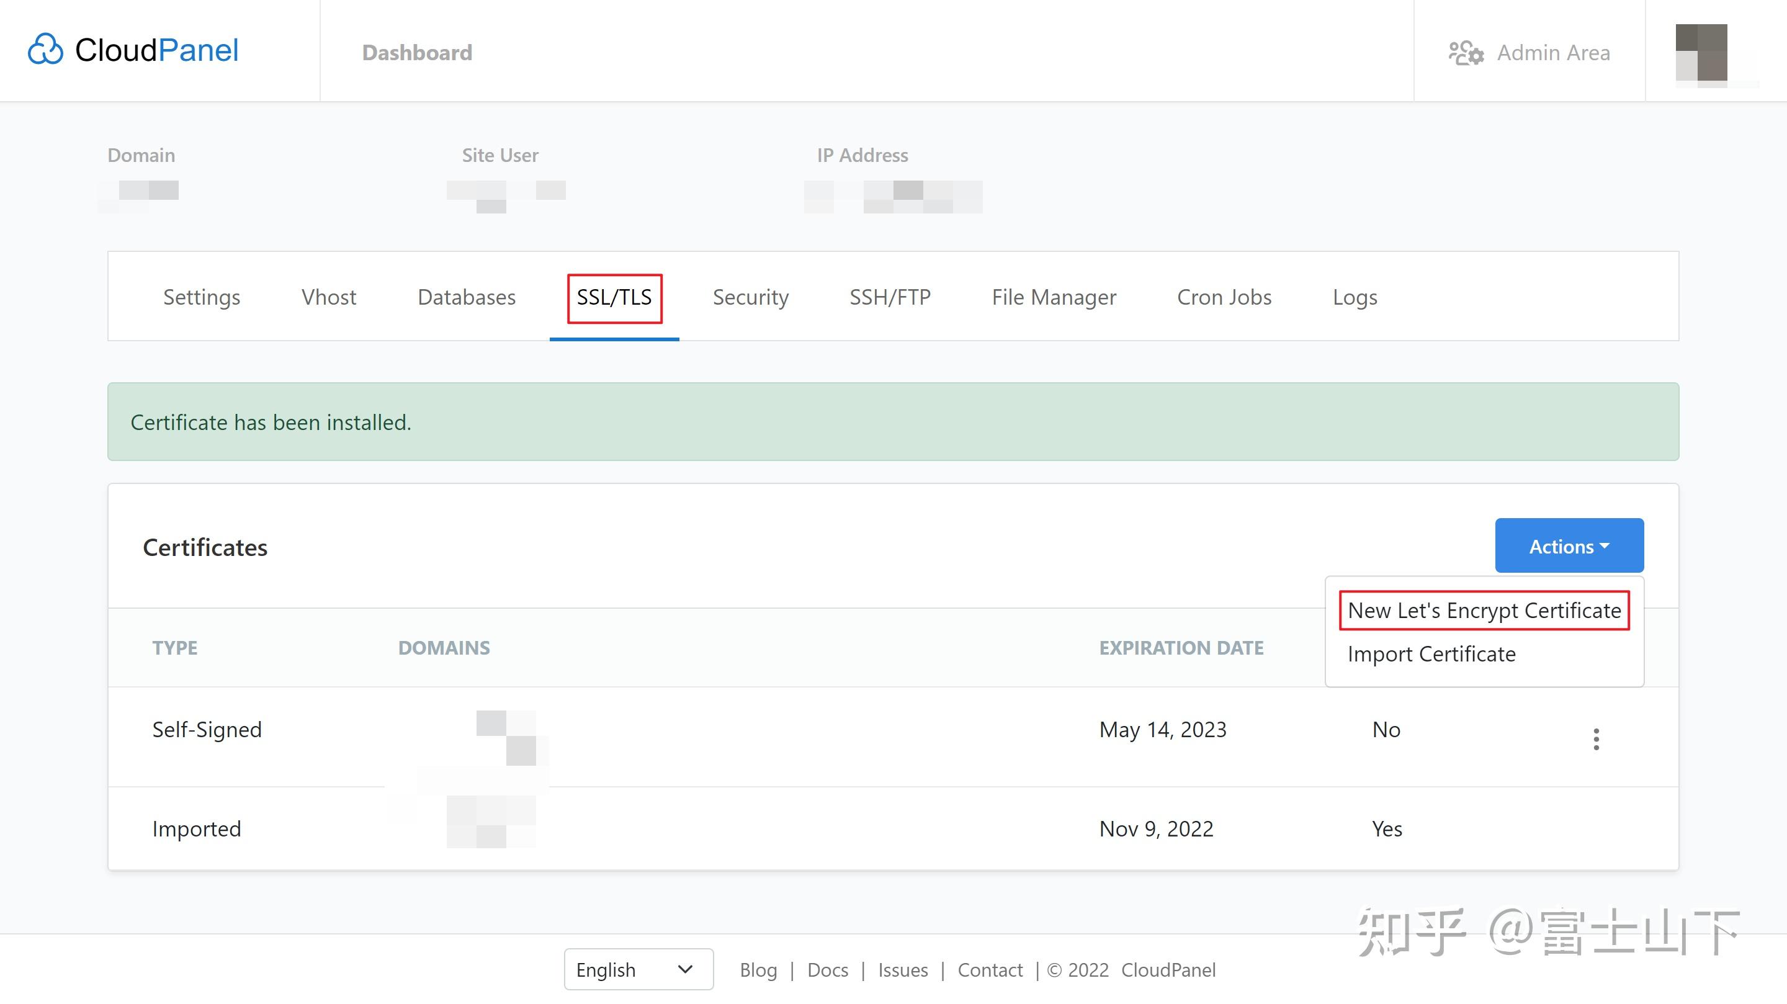1787x1004 pixels.
Task: Open the Docs footer link
Action: [x=827, y=970]
